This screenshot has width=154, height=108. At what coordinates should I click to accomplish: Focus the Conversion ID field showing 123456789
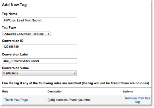click(x=39, y=47)
